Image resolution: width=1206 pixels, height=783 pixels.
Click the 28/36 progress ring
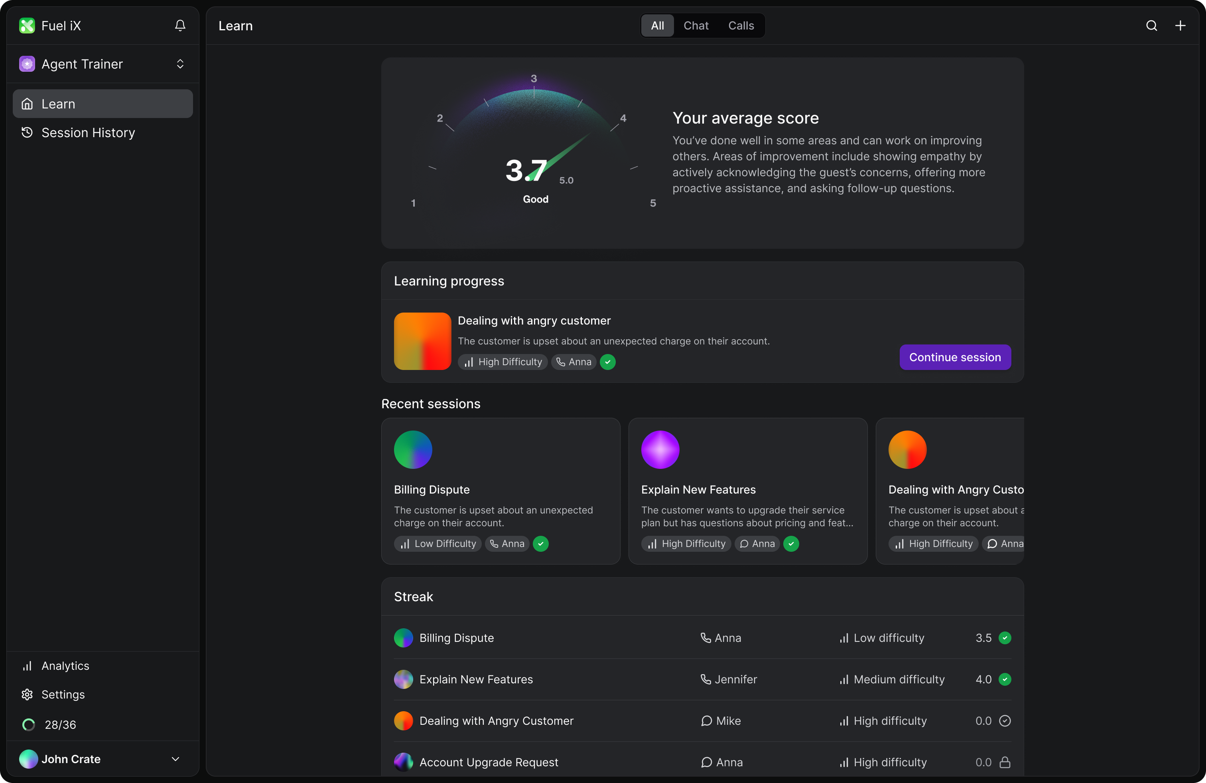point(29,725)
